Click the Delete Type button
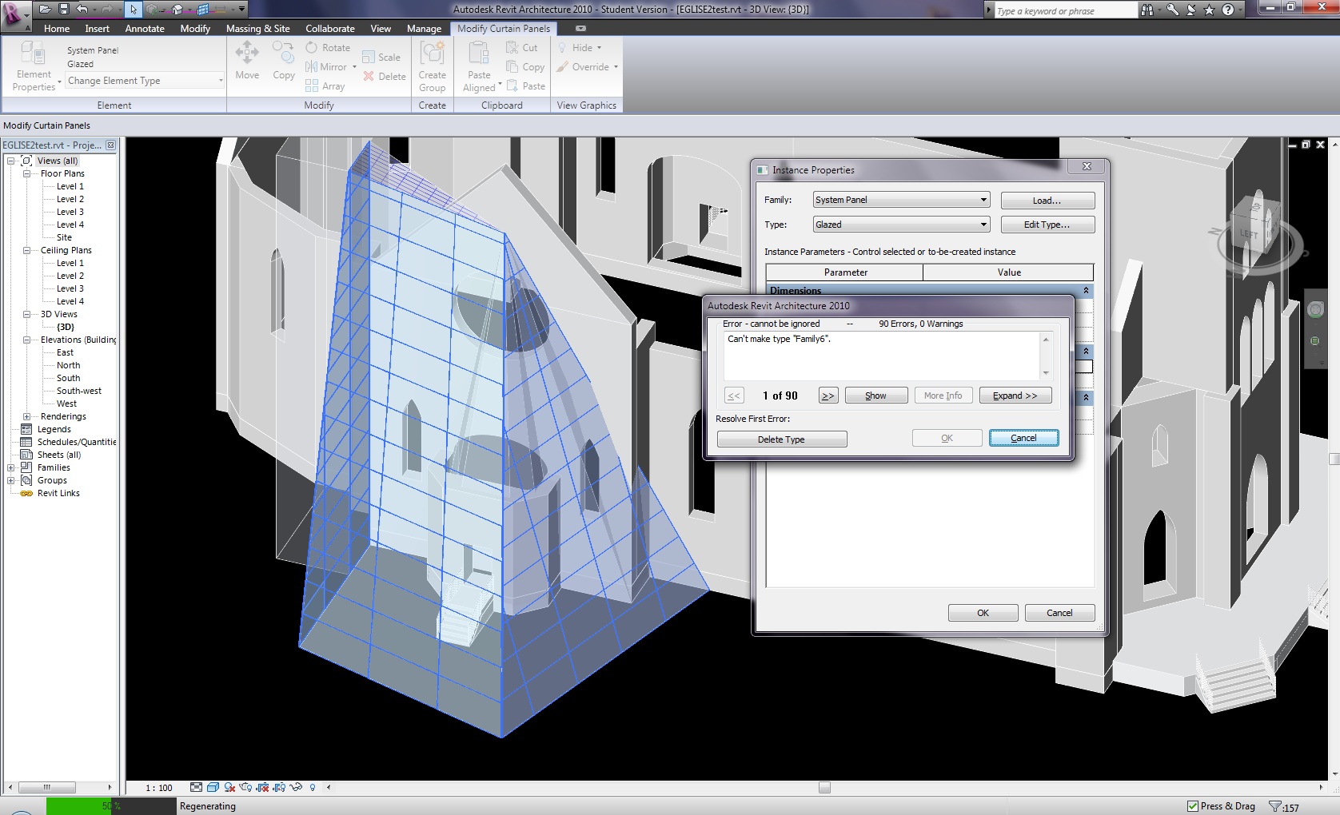The image size is (1340, 815). point(781,439)
